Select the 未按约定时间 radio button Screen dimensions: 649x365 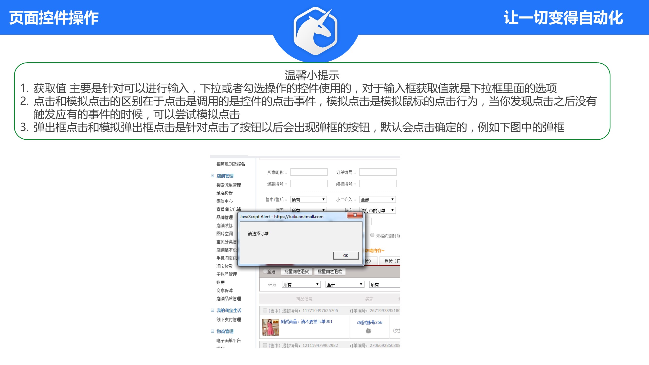tap(372, 235)
